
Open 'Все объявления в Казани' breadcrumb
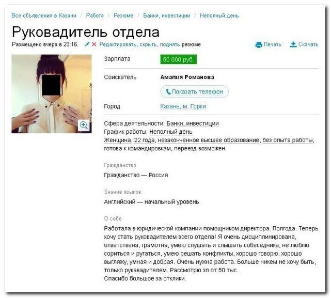pyautogui.click(x=44, y=15)
